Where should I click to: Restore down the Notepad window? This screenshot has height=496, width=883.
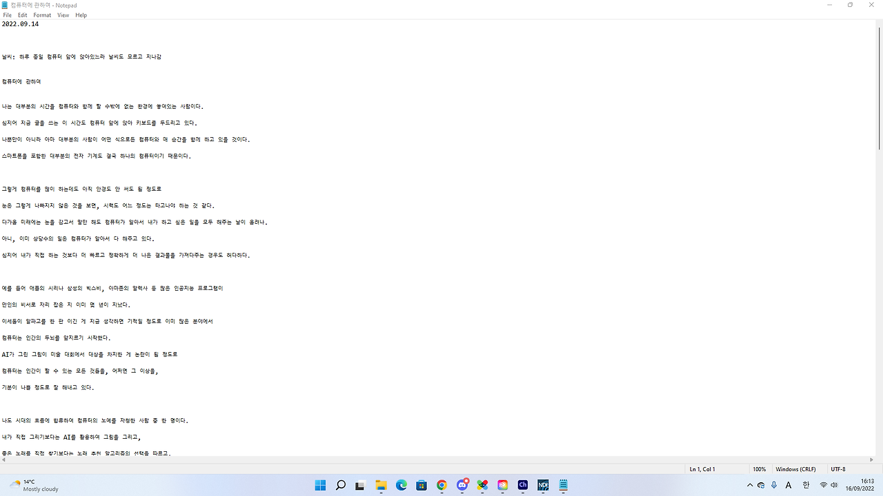[x=851, y=5]
